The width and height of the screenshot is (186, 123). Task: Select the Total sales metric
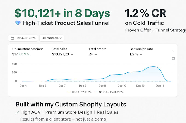point(60,49)
